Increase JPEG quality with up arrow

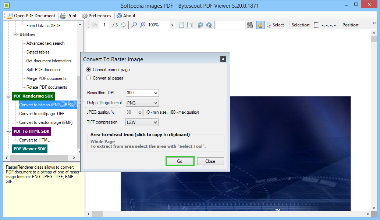[140, 111]
